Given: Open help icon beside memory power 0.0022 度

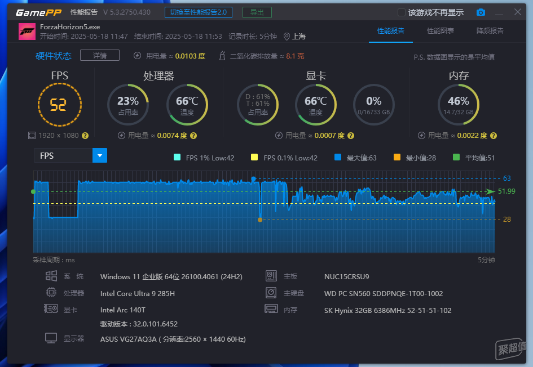Looking at the screenshot, I should point(494,136).
